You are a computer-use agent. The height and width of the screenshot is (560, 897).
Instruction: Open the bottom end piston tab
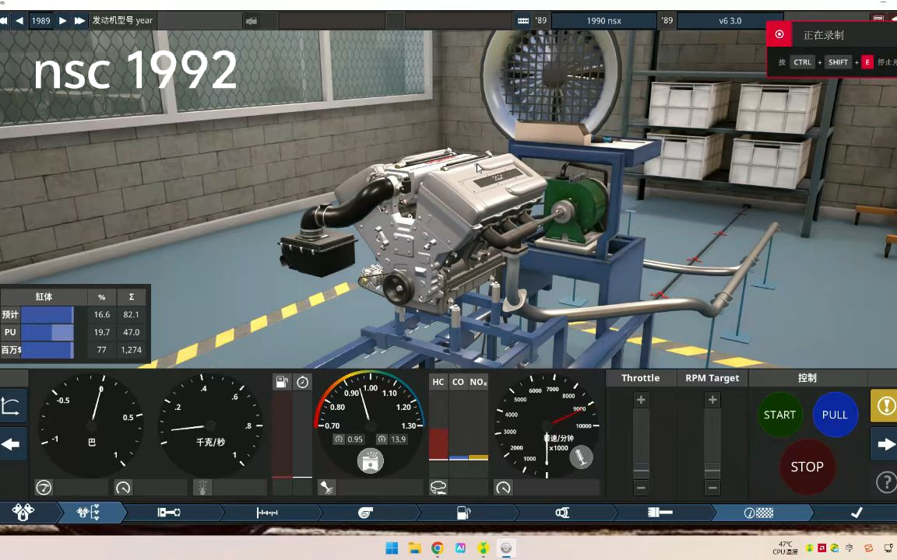click(x=169, y=513)
